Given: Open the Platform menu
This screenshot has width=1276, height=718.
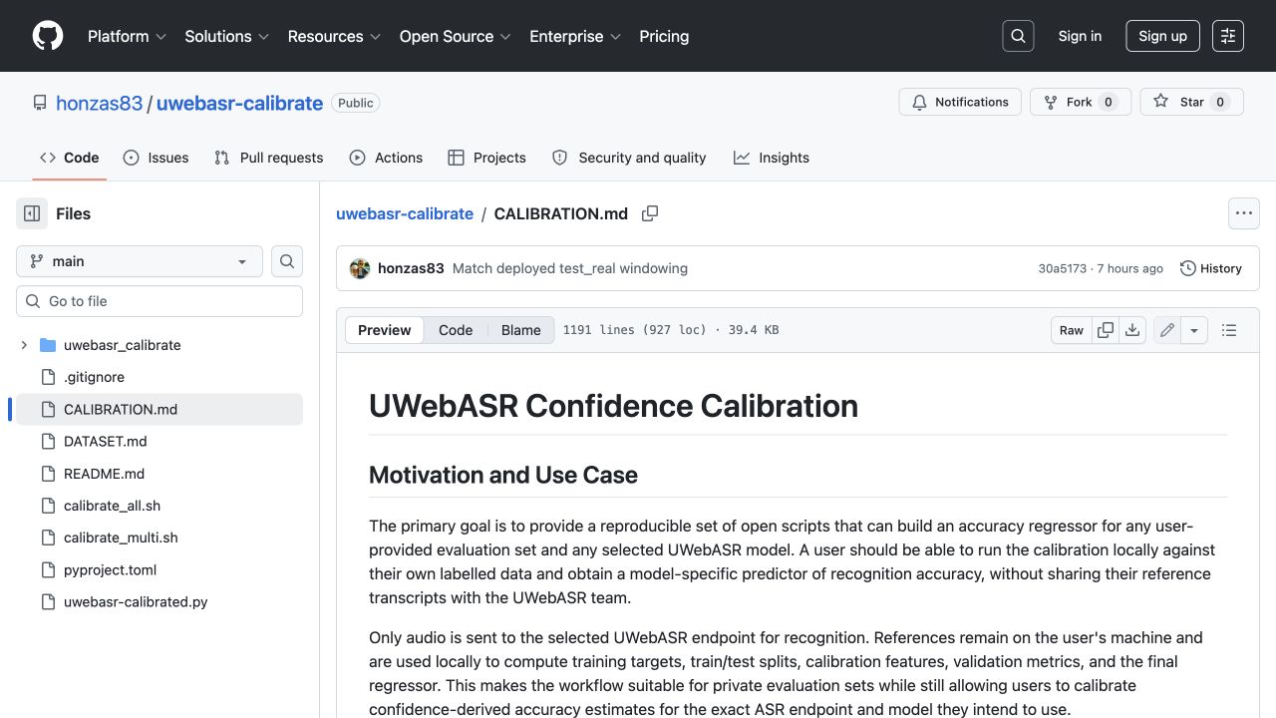Looking at the screenshot, I should tap(128, 36).
